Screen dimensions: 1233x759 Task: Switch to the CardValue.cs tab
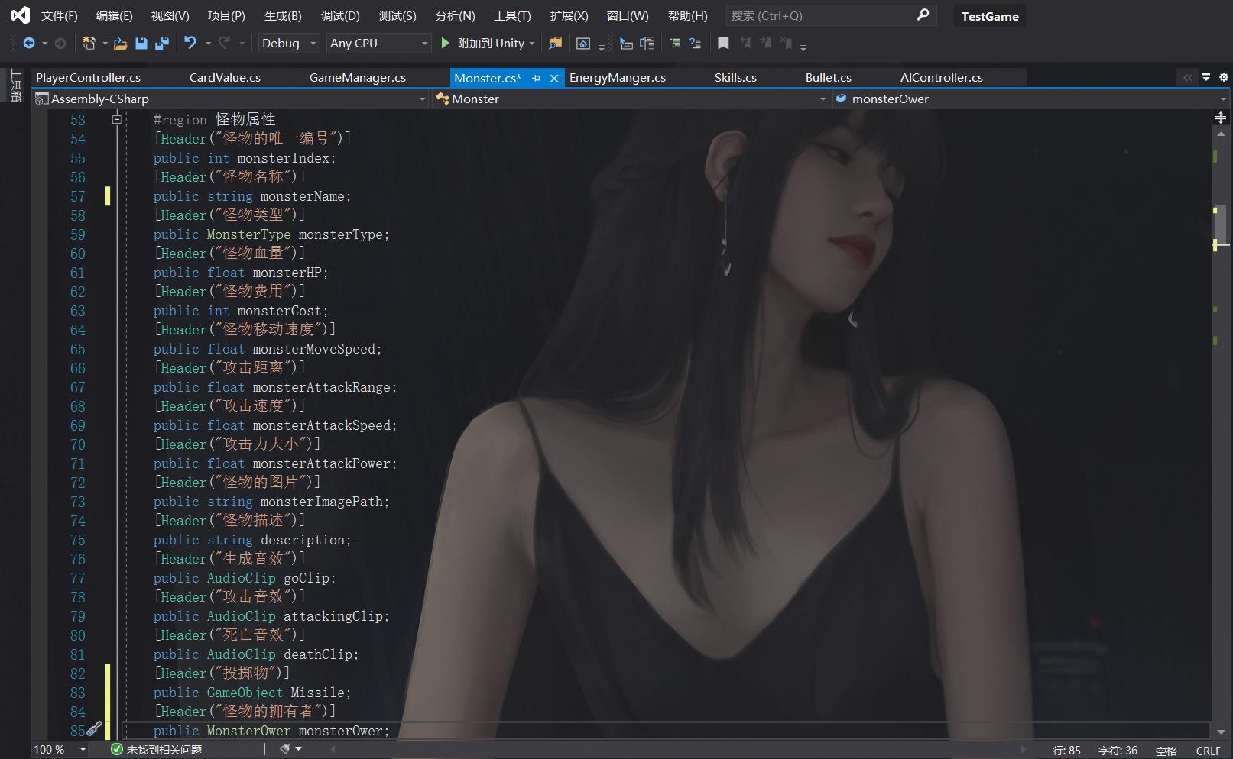[x=225, y=77]
